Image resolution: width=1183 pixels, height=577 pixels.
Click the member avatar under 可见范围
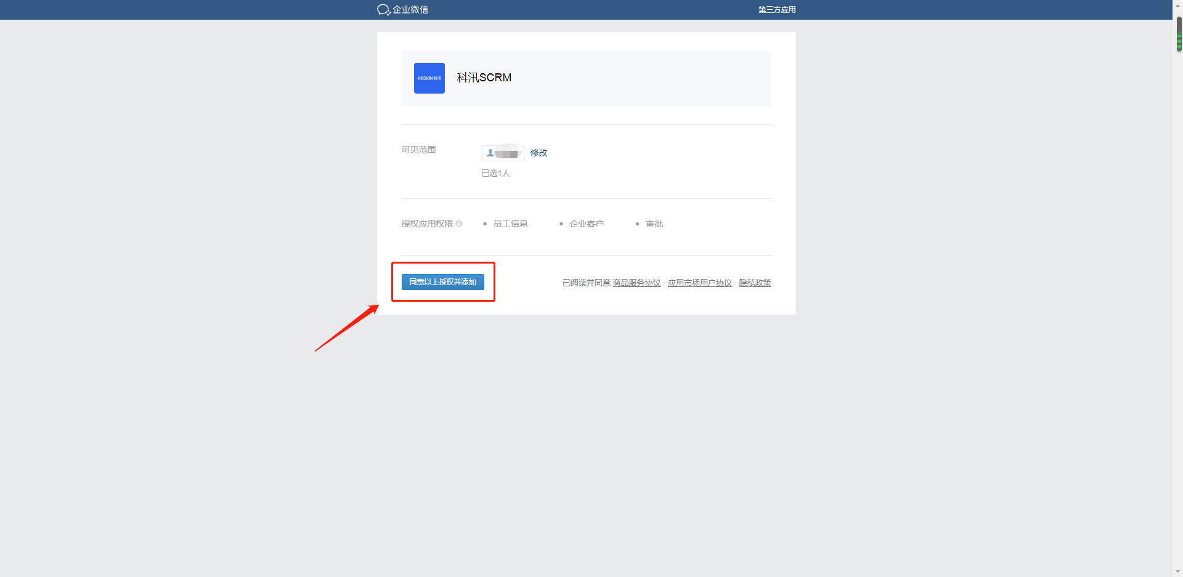[502, 153]
